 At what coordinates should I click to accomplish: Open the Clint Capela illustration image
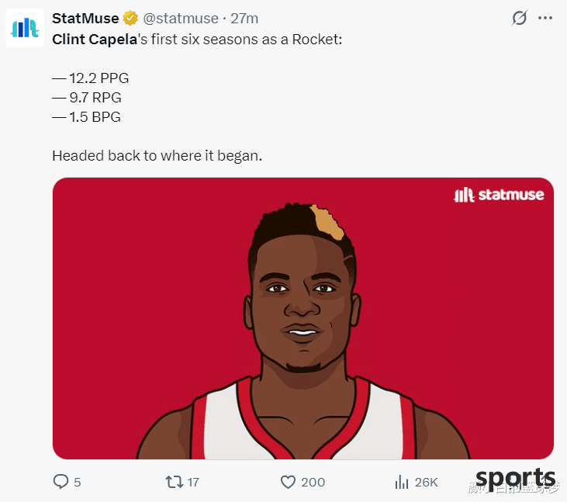(303, 318)
